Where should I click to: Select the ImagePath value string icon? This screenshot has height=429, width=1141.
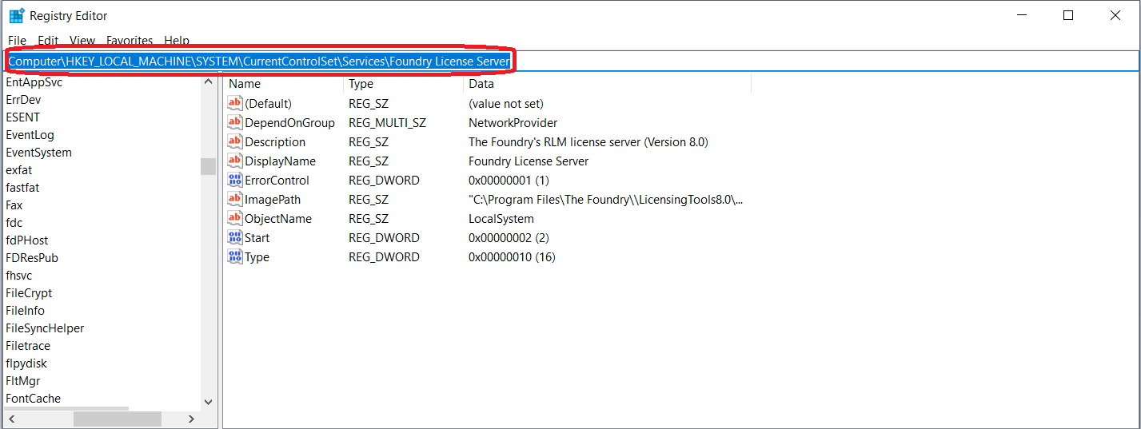click(234, 199)
